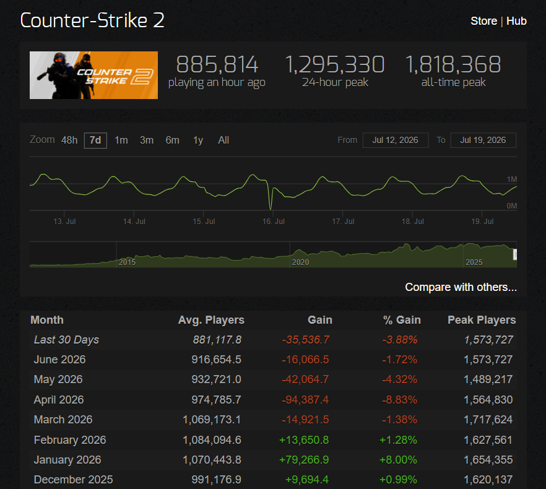Open Compare with others link
Image resolution: width=546 pixels, height=489 pixels.
pyautogui.click(x=461, y=287)
